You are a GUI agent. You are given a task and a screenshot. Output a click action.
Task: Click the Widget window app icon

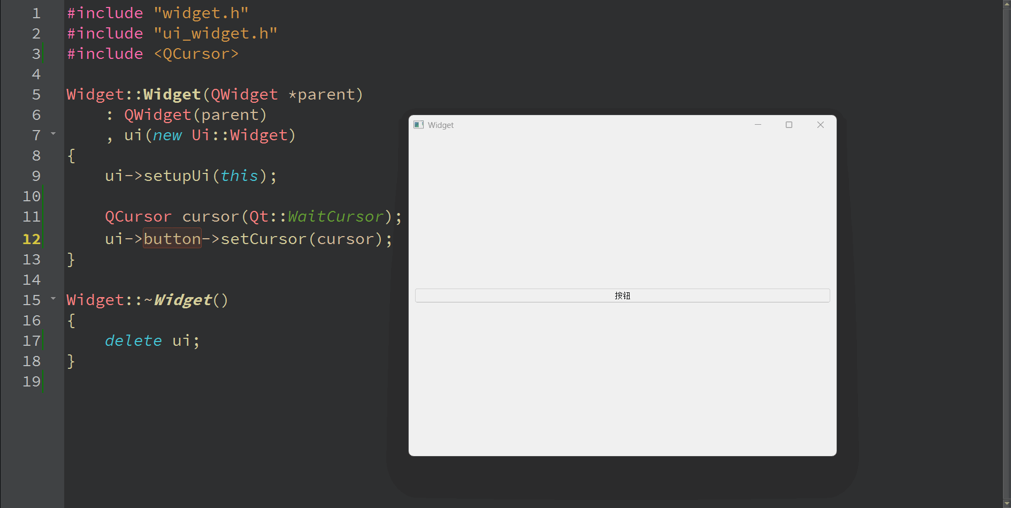418,125
